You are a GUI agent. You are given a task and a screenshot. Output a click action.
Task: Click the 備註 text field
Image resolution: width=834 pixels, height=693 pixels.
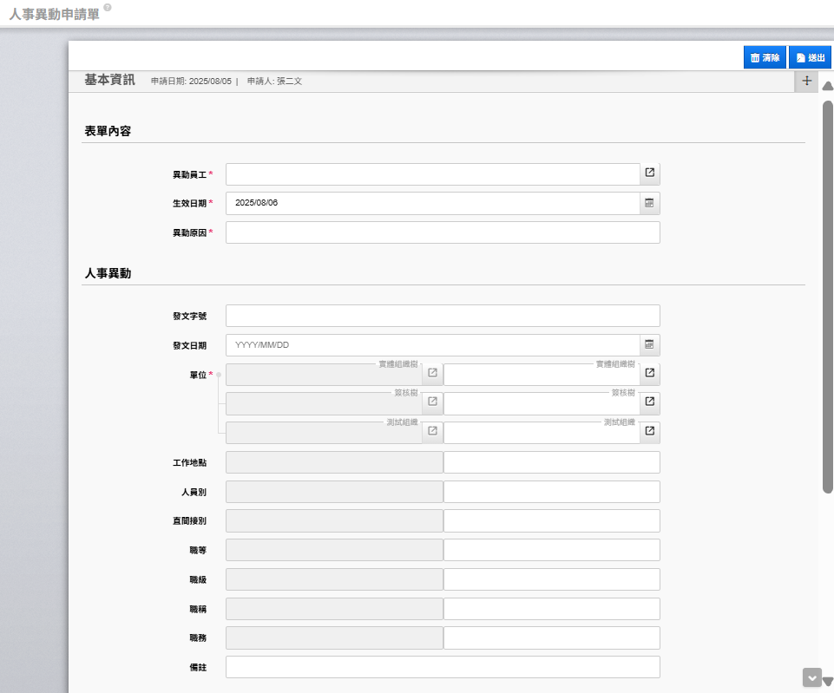443,667
